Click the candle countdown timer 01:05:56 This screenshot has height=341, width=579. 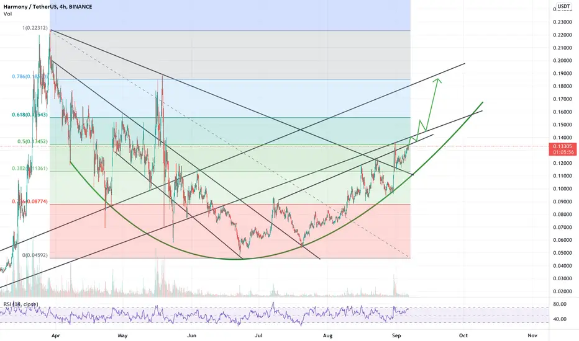point(563,152)
